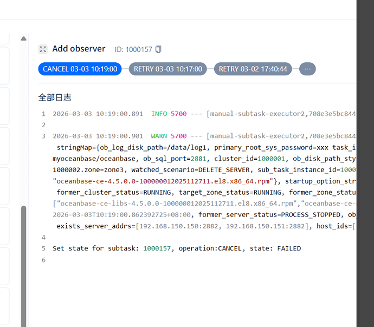
Task: Copy the subtask ID 1000157
Action: (x=158, y=49)
